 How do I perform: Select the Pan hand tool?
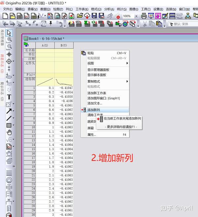pyautogui.click(x=9, y=132)
